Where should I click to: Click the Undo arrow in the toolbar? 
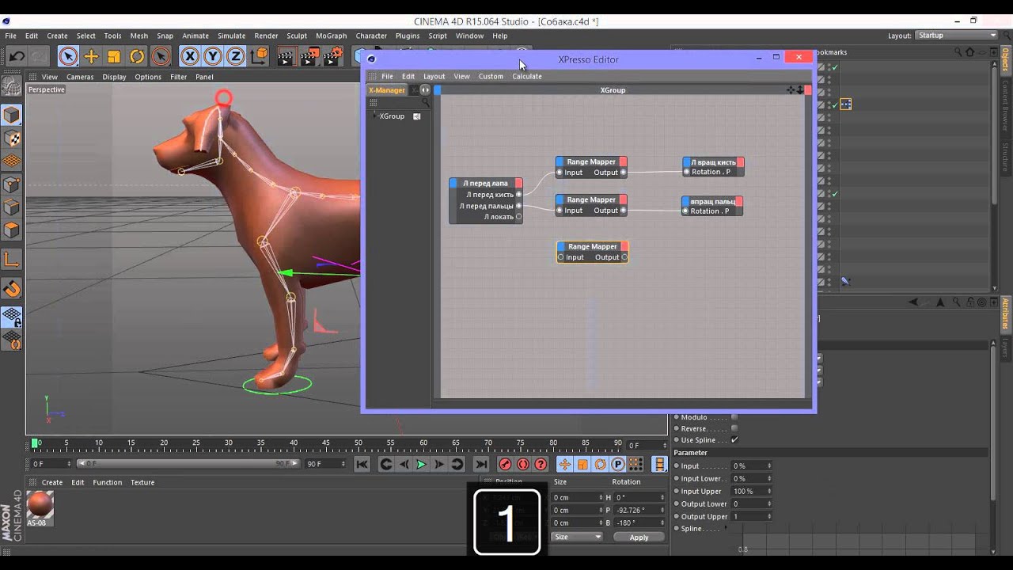tap(17, 56)
